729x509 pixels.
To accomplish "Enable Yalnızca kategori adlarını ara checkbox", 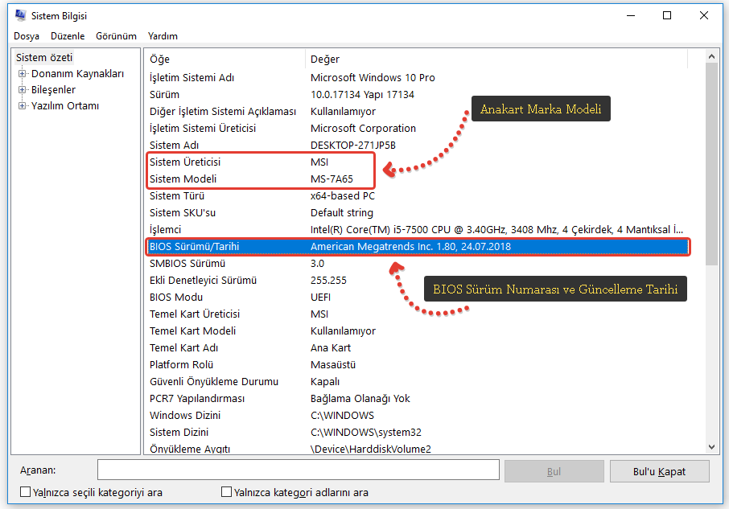I will click(227, 492).
